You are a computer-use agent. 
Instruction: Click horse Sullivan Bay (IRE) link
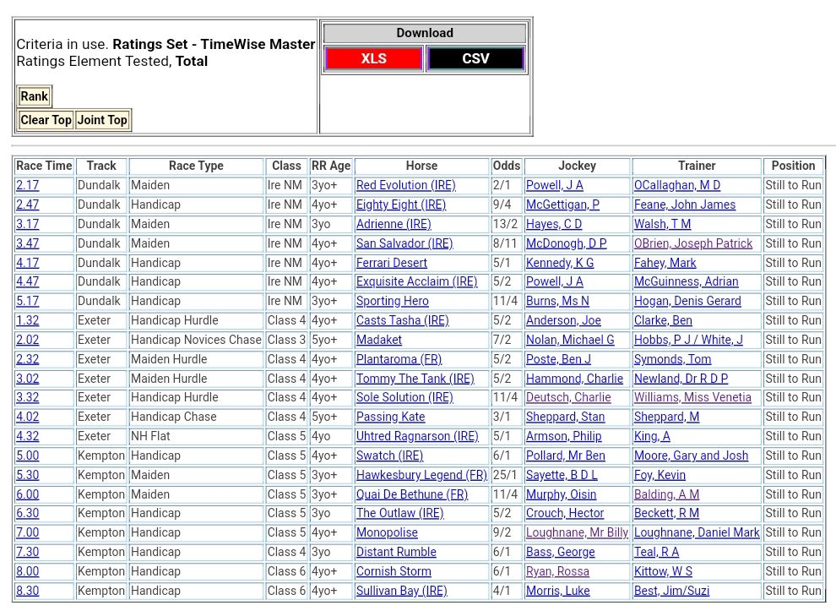pos(401,591)
